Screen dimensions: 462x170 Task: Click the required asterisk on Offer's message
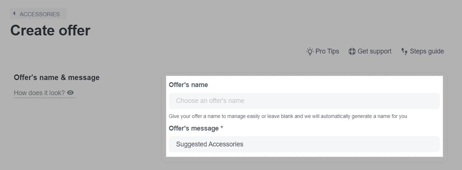222,128
